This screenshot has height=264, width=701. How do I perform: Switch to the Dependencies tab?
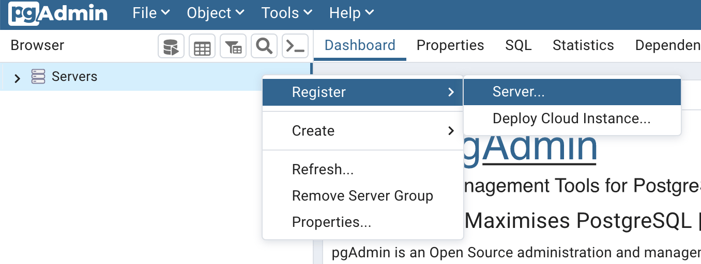[668, 45]
